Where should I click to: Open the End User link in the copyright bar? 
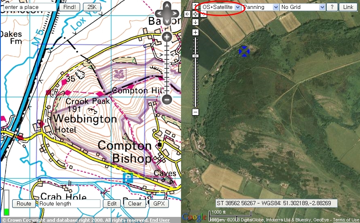[x=160, y=220]
